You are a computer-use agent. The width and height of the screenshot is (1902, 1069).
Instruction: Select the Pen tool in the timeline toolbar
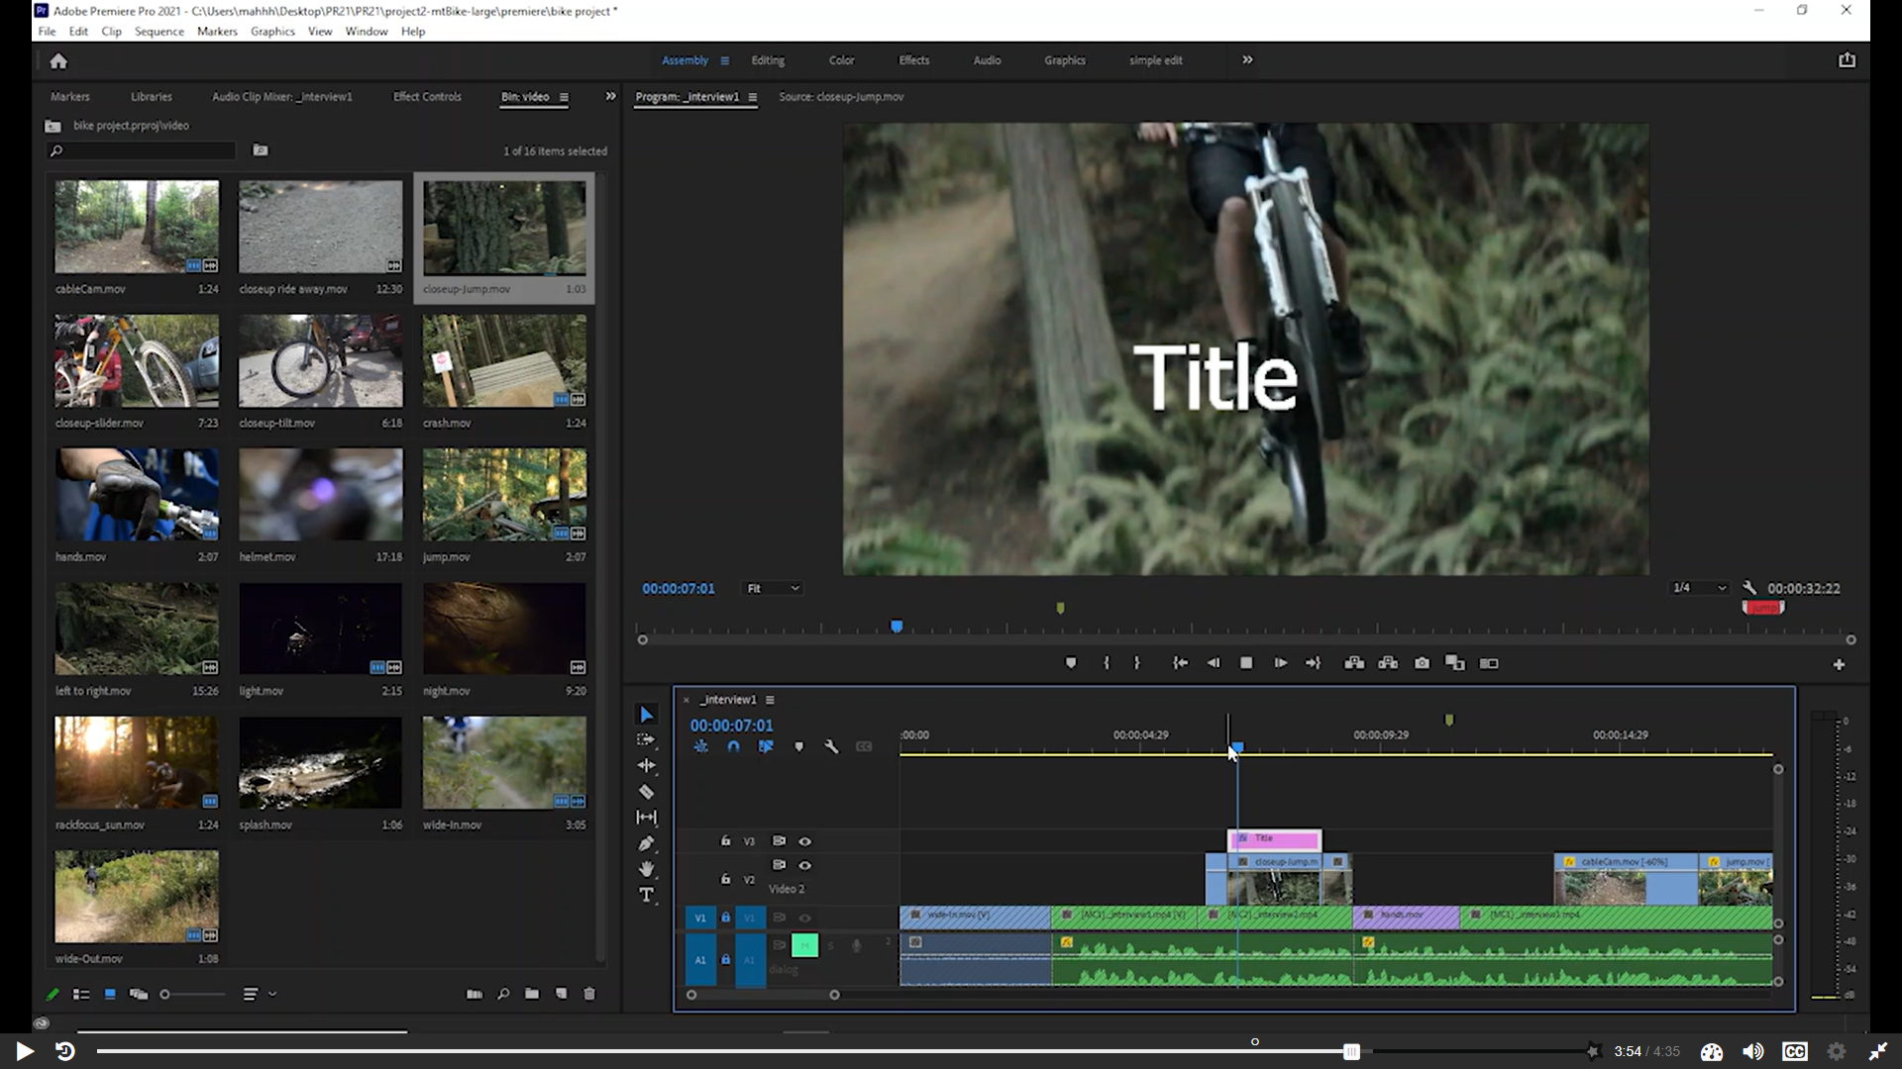[x=646, y=843]
